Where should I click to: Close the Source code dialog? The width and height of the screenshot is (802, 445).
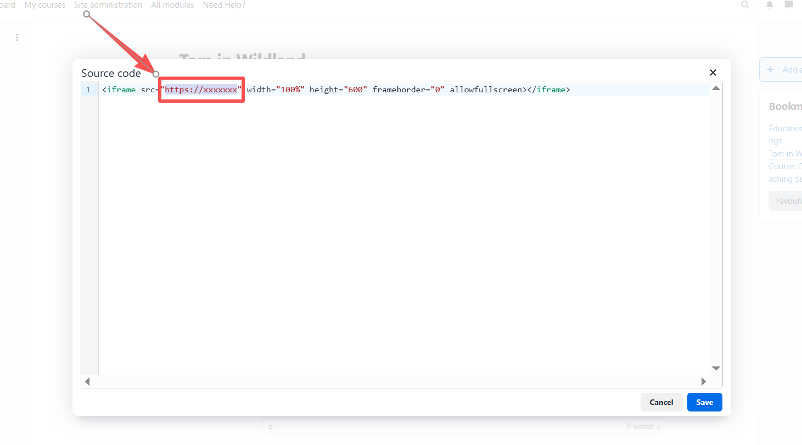(713, 73)
